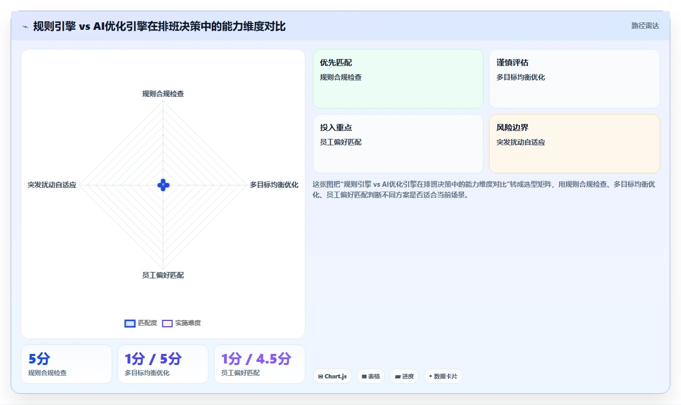Click the 规则合规检查 radar axis label
The height and width of the screenshot is (405, 681).
click(x=163, y=94)
